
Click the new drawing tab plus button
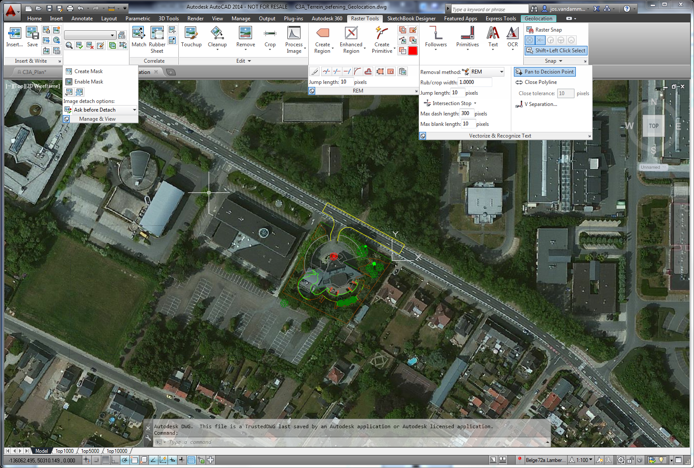click(171, 72)
